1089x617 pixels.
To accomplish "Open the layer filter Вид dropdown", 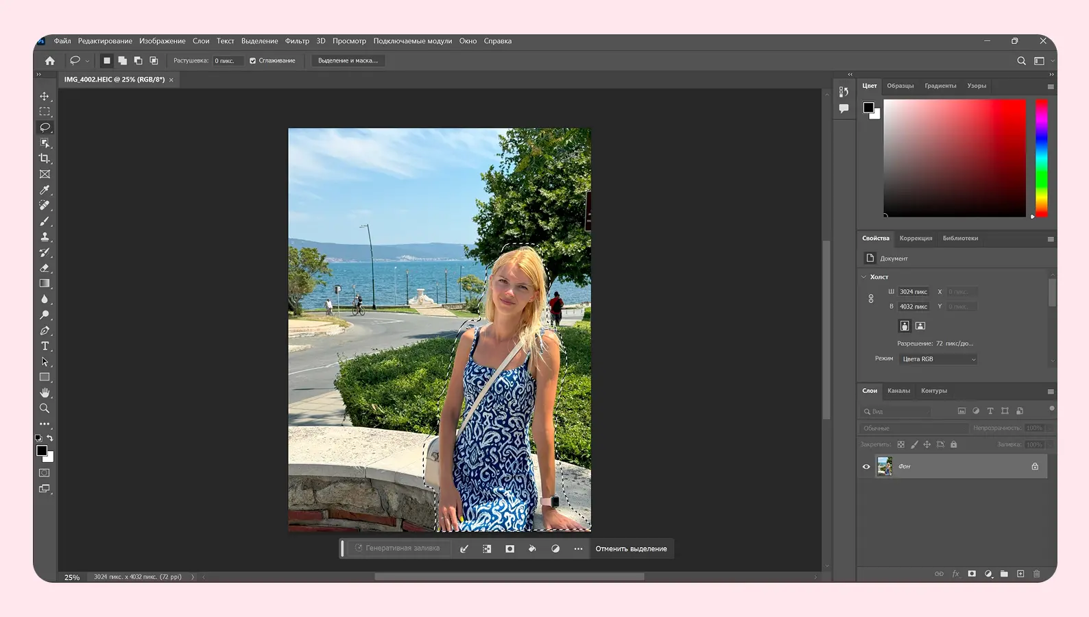I will (896, 411).
